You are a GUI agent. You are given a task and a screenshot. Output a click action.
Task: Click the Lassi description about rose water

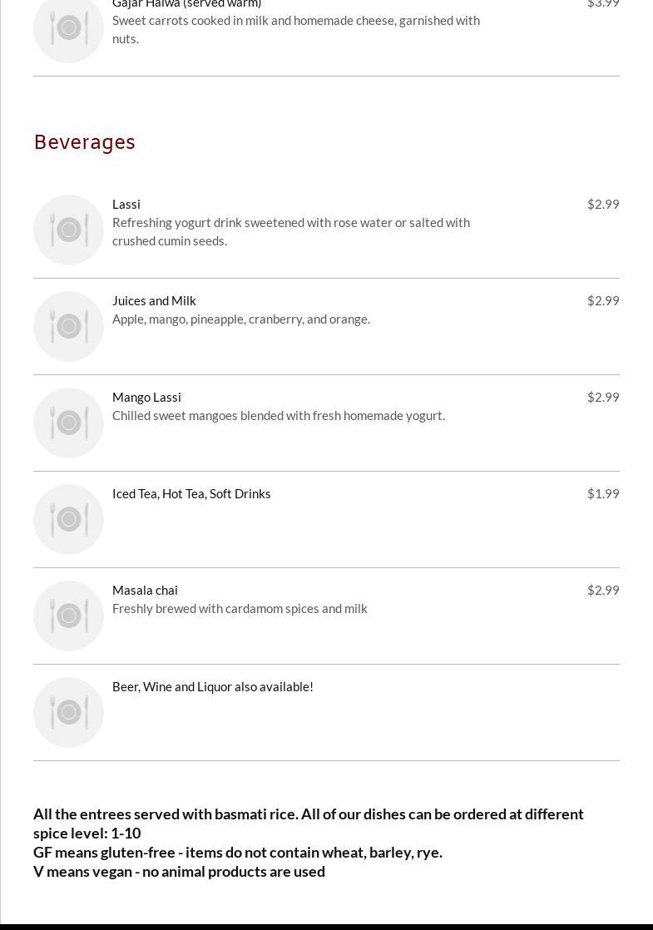click(291, 231)
